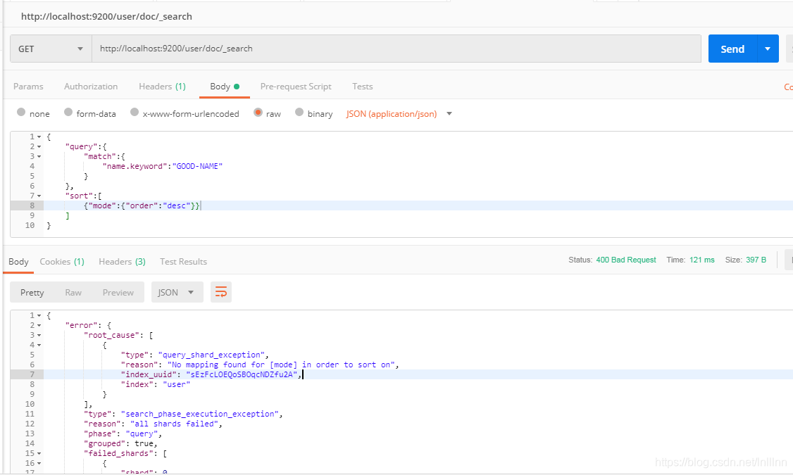Click the "all shards failed" reason text

pos(174,424)
